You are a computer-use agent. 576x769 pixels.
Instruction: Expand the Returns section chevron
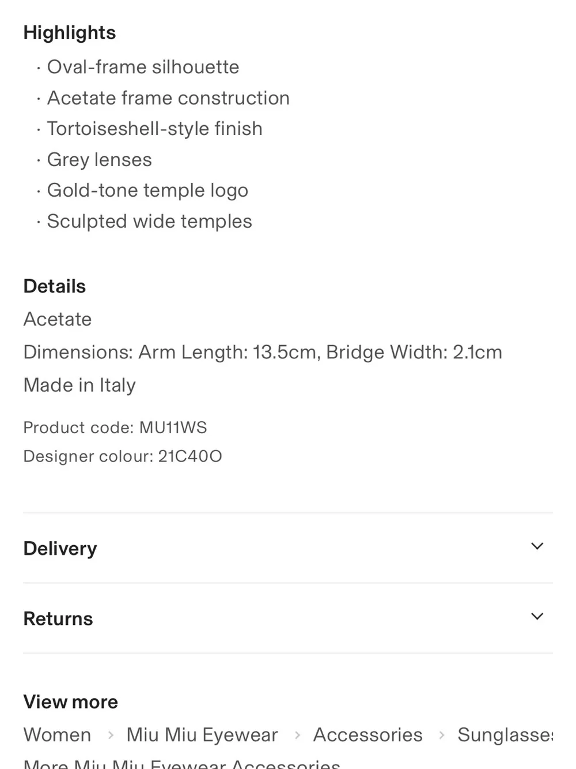(537, 617)
